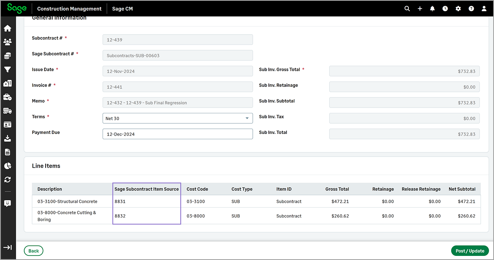Click Sage Subcontract Item Source column header

click(147, 189)
